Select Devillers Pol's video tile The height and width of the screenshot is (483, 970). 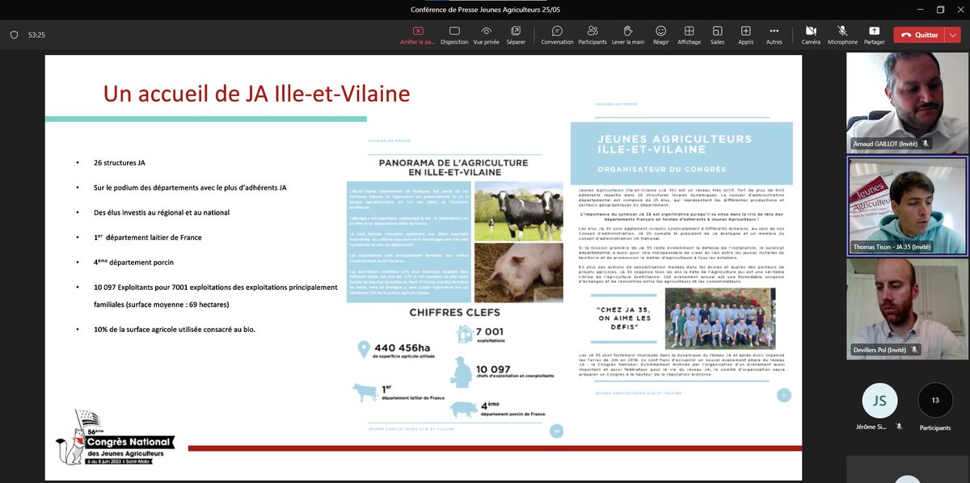click(x=908, y=309)
